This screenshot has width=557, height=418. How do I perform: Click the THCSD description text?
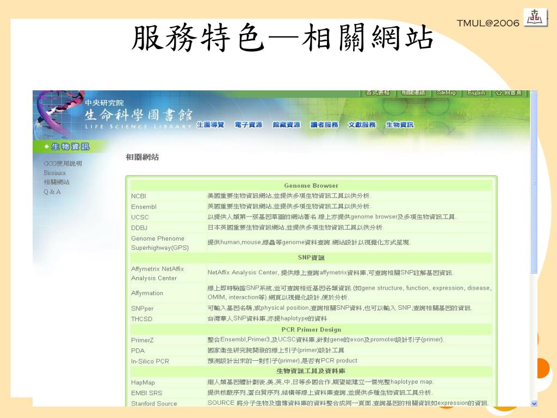(267, 319)
